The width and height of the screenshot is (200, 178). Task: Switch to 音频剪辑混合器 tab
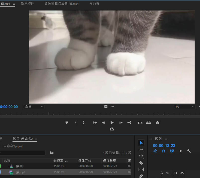61,4
